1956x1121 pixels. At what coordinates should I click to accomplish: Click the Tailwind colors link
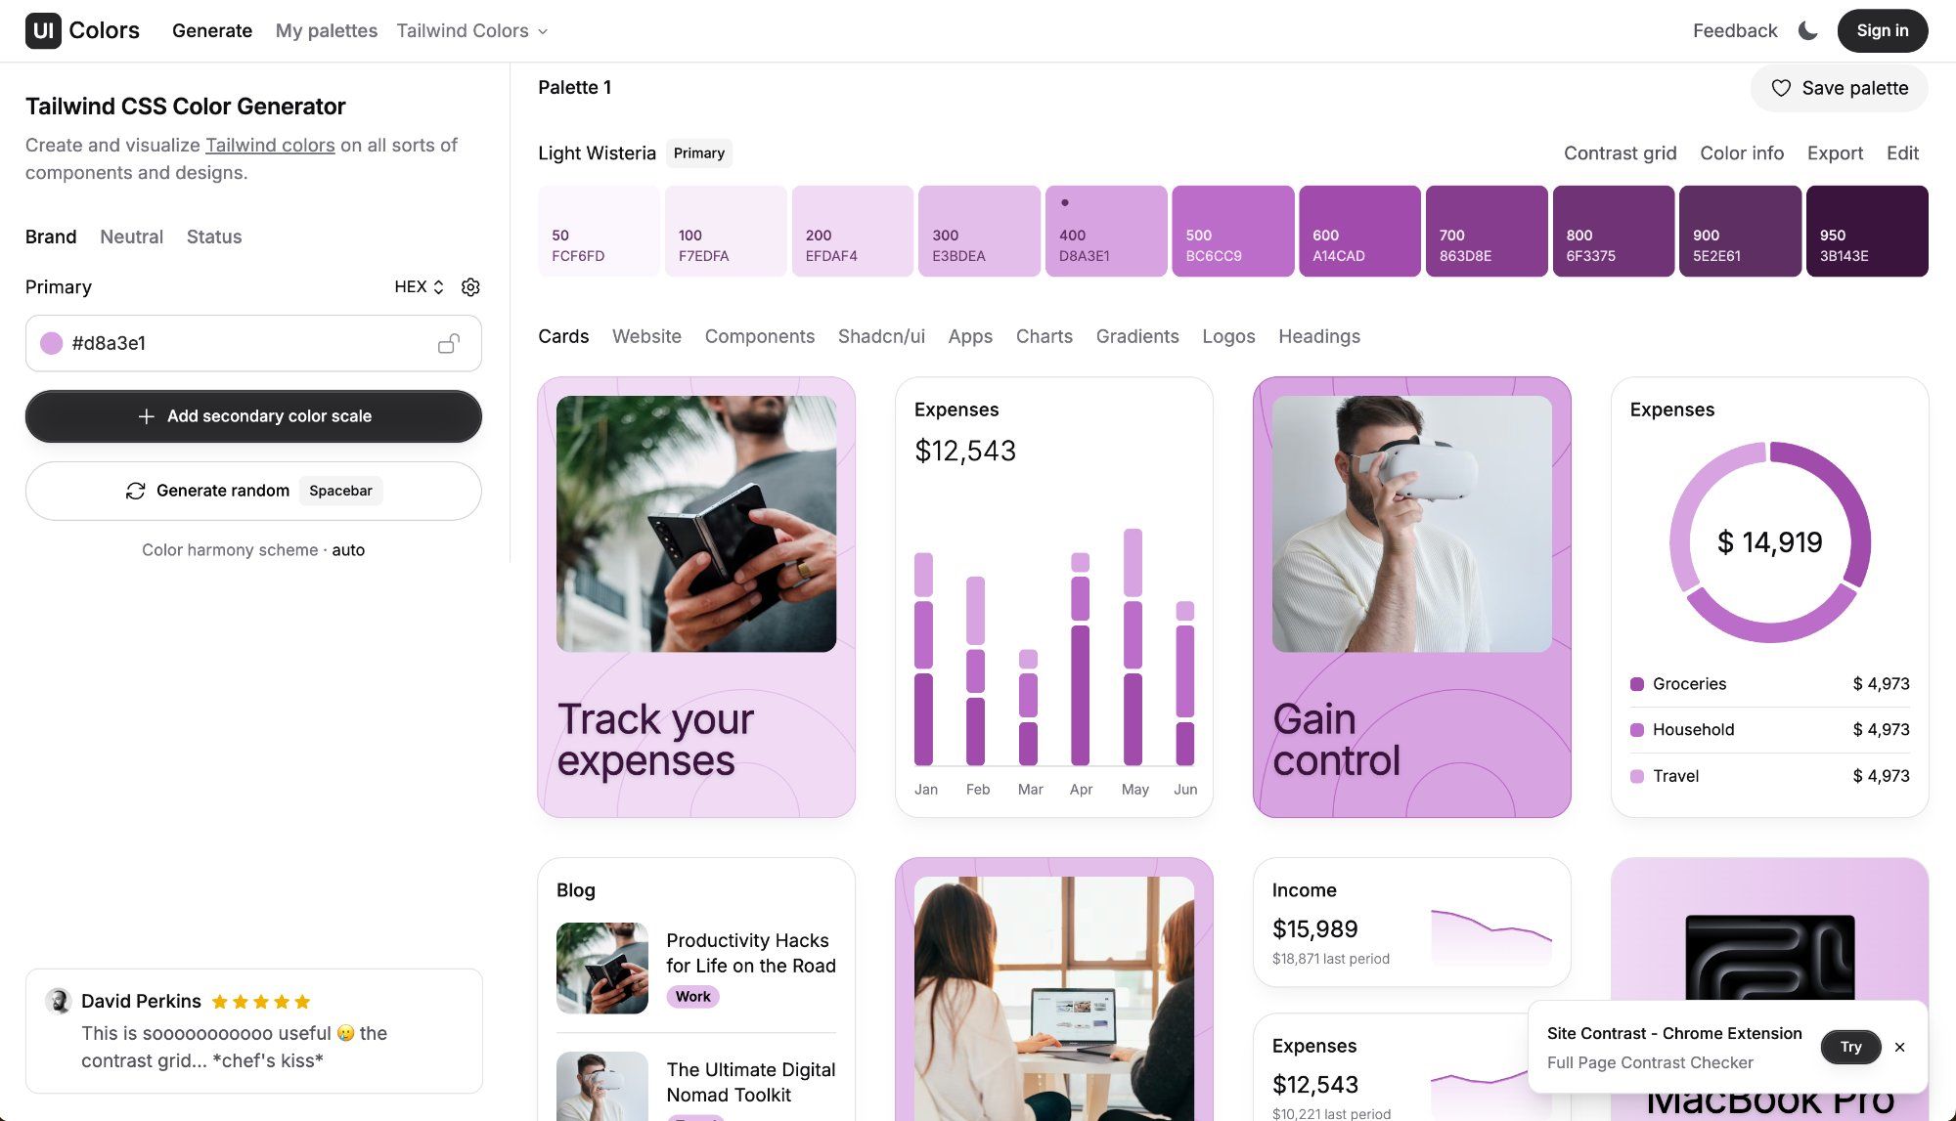[x=270, y=145]
